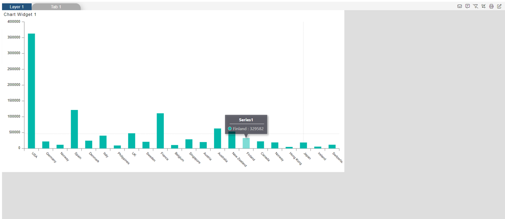This screenshot has height=219, width=505.
Task: Switch to the Layer 1 tab
Action: click(x=17, y=7)
